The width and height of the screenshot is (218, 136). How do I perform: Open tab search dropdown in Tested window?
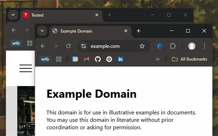(x=13, y=15)
